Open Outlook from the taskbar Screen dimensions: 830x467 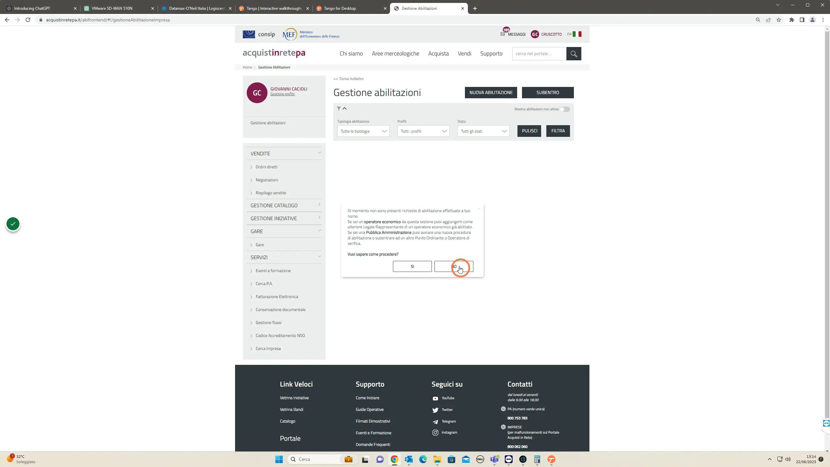pos(409,459)
